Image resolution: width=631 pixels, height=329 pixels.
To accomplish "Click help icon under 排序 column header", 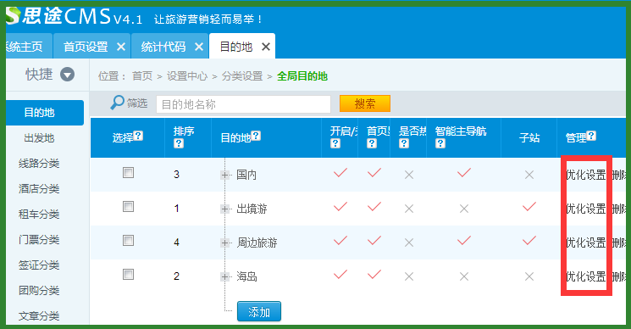I will coord(179,143).
